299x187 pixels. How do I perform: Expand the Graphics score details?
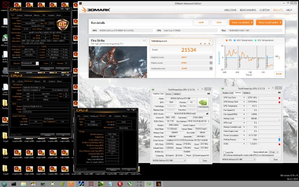211,57
